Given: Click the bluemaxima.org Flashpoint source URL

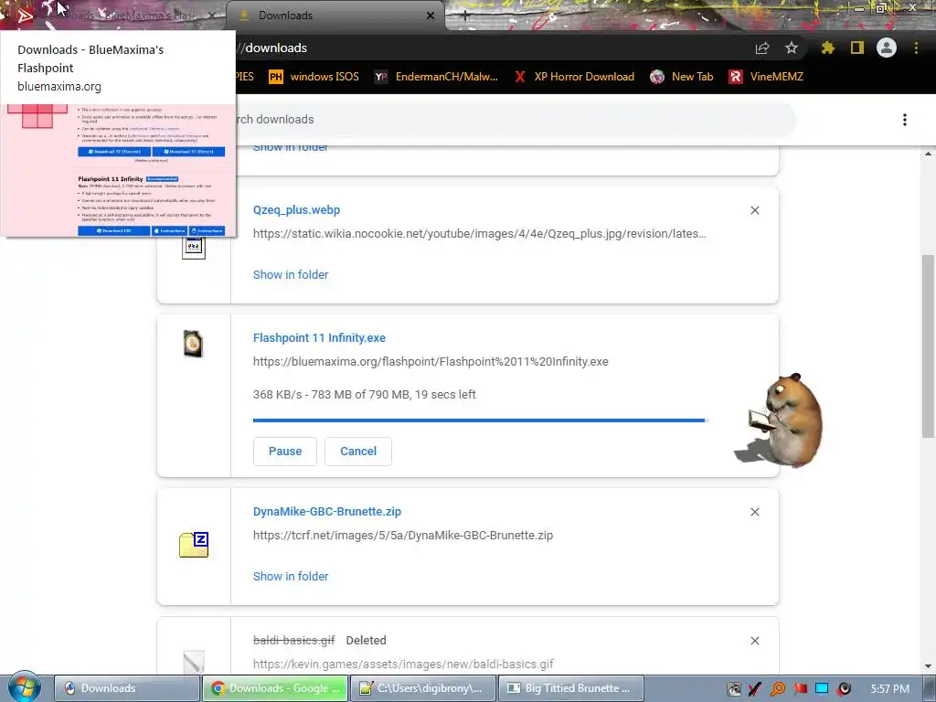Looking at the screenshot, I should (431, 361).
